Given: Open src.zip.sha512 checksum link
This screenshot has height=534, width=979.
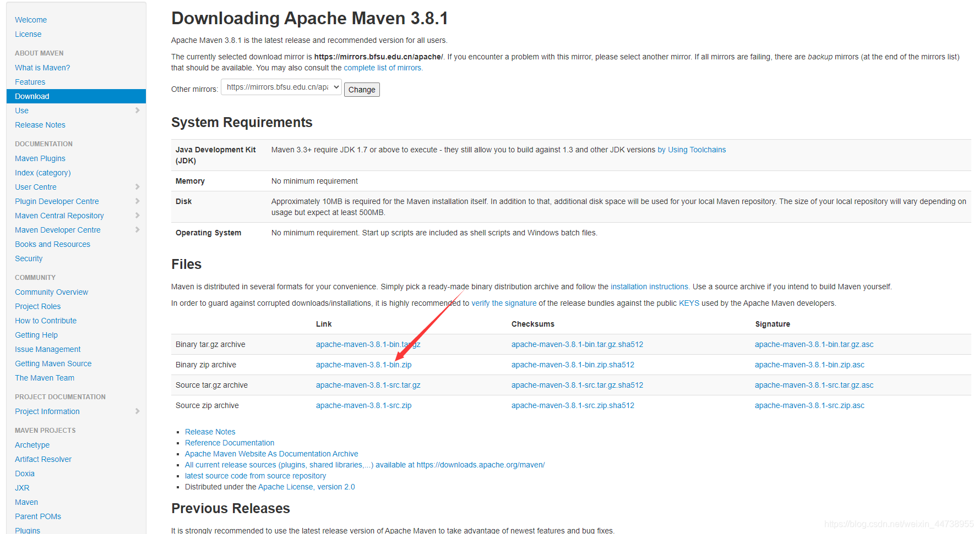Looking at the screenshot, I should click(573, 405).
